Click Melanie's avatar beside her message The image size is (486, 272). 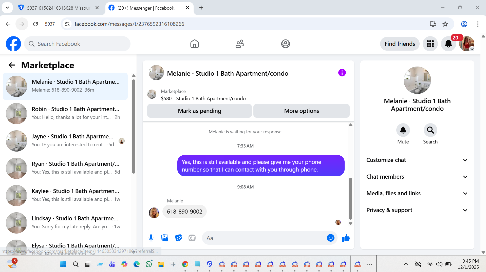pyautogui.click(x=154, y=213)
